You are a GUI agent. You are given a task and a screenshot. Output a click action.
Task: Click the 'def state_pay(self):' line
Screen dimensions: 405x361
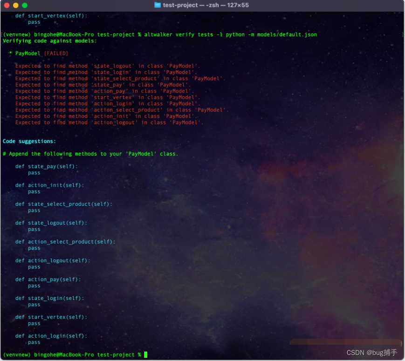click(47, 167)
